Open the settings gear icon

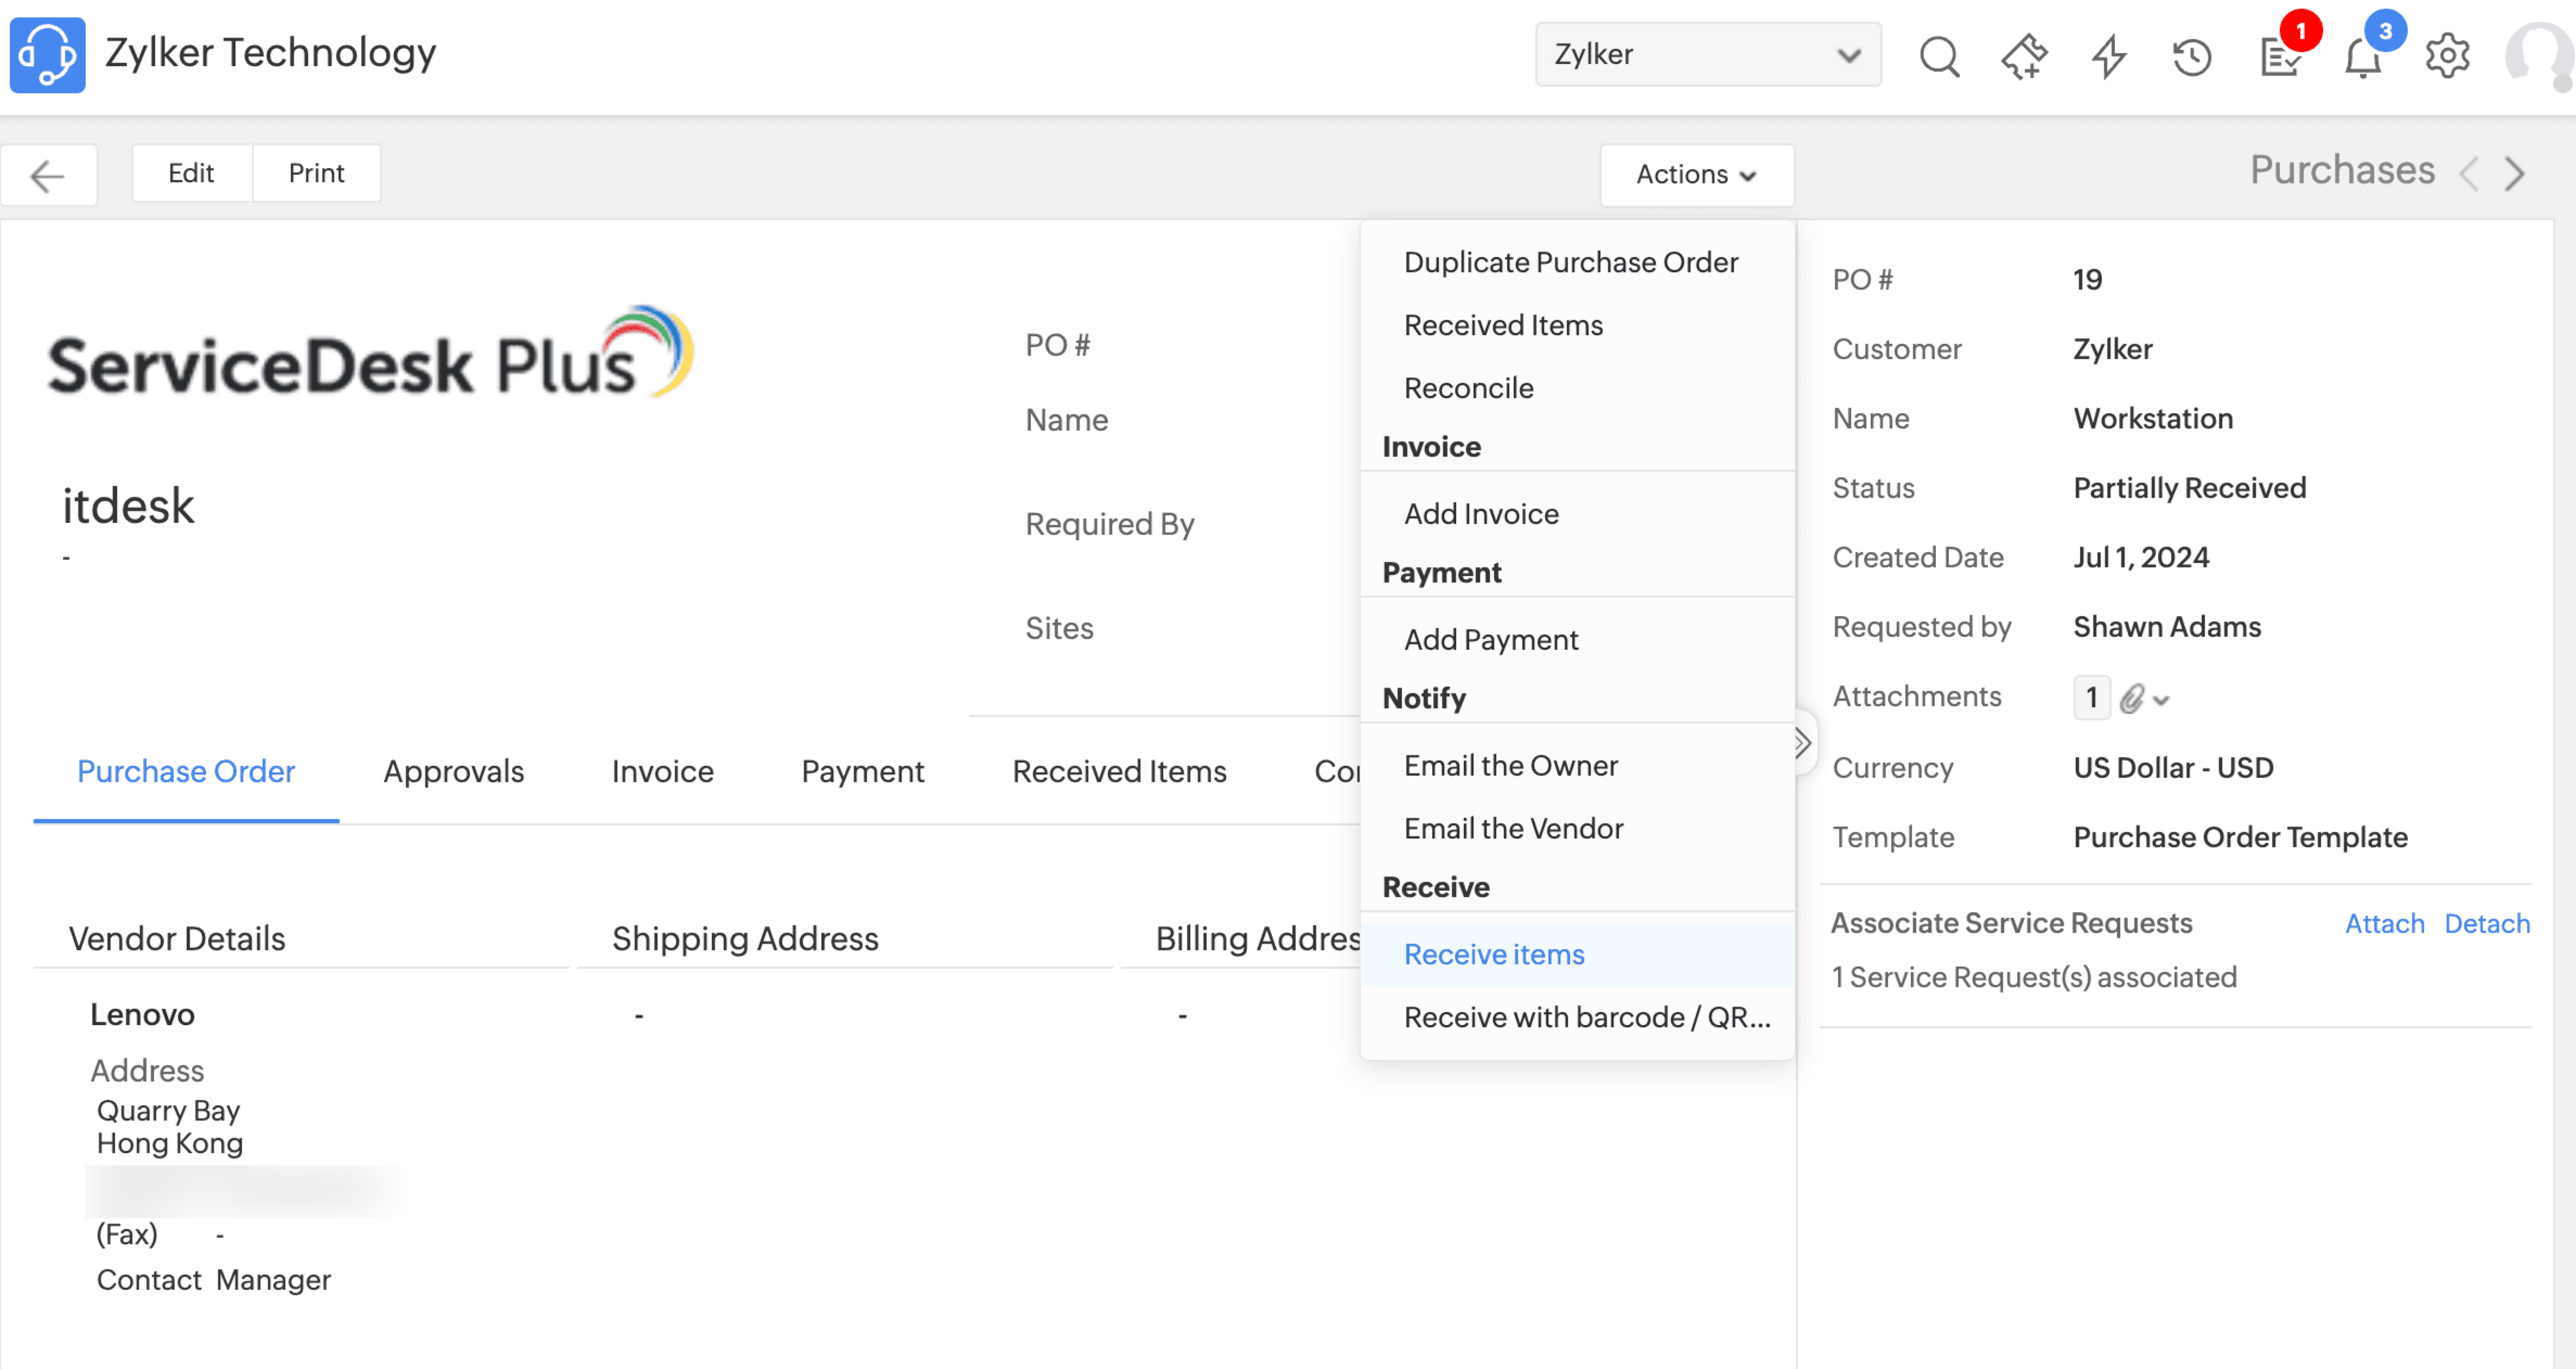pyautogui.click(x=2447, y=56)
